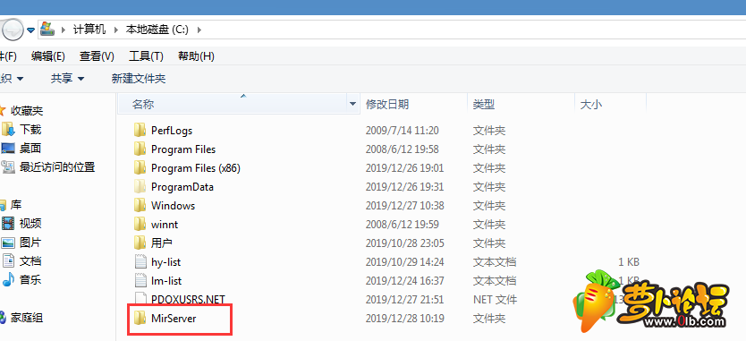Click the Program Files (x86) name text
The width and height of the screenshot is (746, 341).
[196, 168]
